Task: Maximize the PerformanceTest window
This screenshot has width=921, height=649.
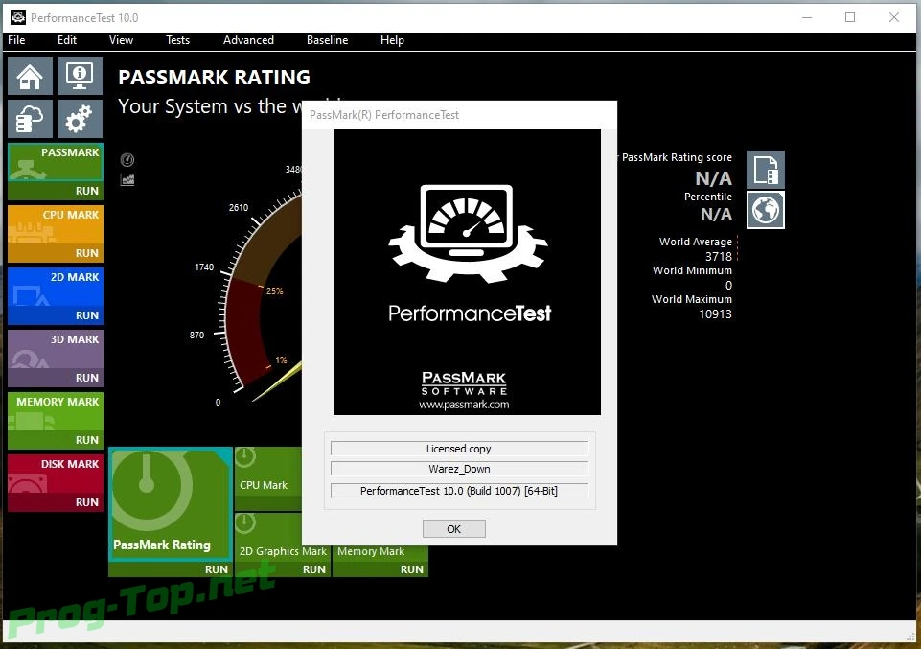Action: point(850,17)
